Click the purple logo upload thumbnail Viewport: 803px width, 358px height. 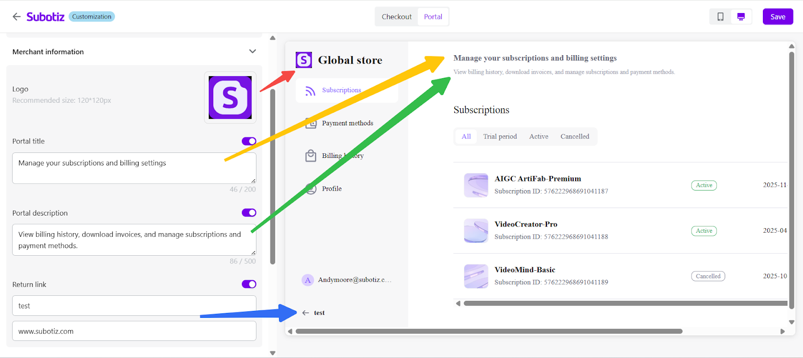coord(230,97)
